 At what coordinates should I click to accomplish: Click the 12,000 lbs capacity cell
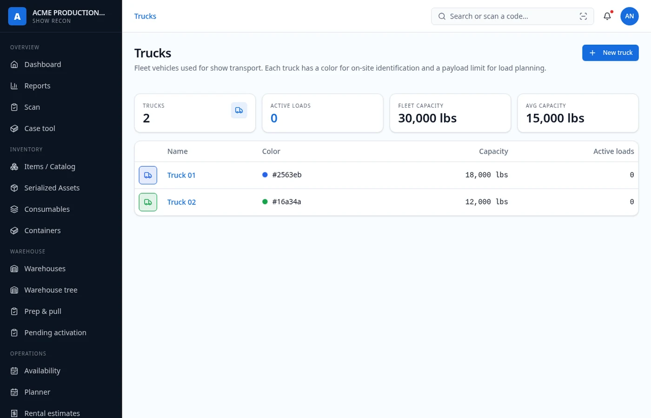pos(486,202)
